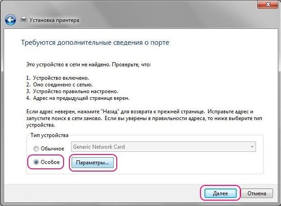The height and width of the screenshot is (206, 281).
Task: Click the Параметры... button
Action: coord(92,163)
